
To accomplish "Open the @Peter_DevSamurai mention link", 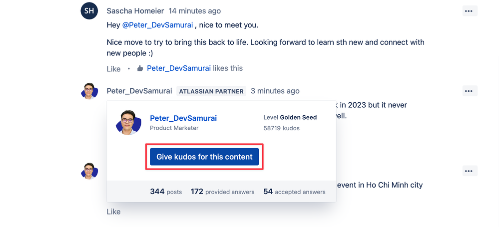I will tap(157, 25).
